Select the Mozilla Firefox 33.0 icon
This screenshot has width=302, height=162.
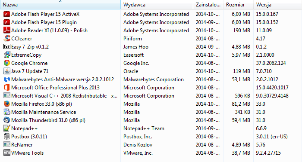(7, 104)
